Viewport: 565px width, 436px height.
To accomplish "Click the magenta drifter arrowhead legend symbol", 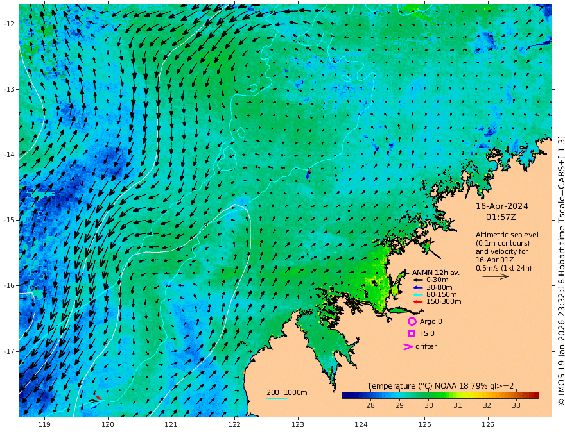I will [x=408, y=346].
